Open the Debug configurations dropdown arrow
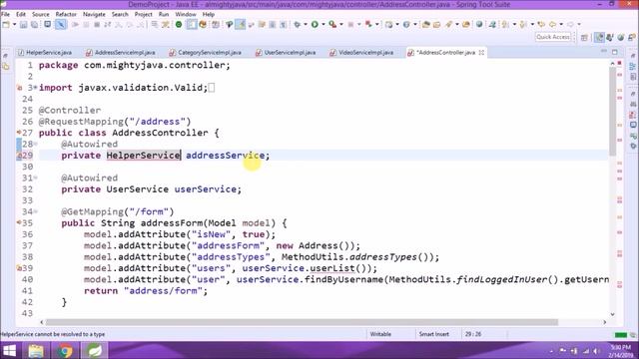The width and height of the screenshot is (639, 359). (306, 24)
